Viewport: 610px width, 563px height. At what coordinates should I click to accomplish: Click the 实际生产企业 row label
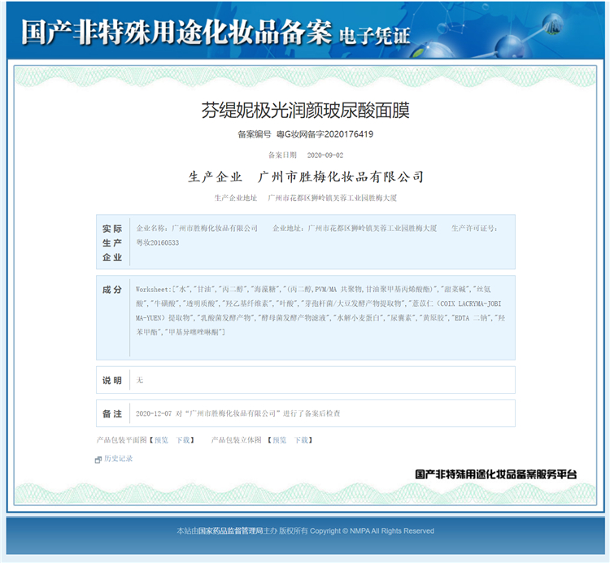(112, 242)
